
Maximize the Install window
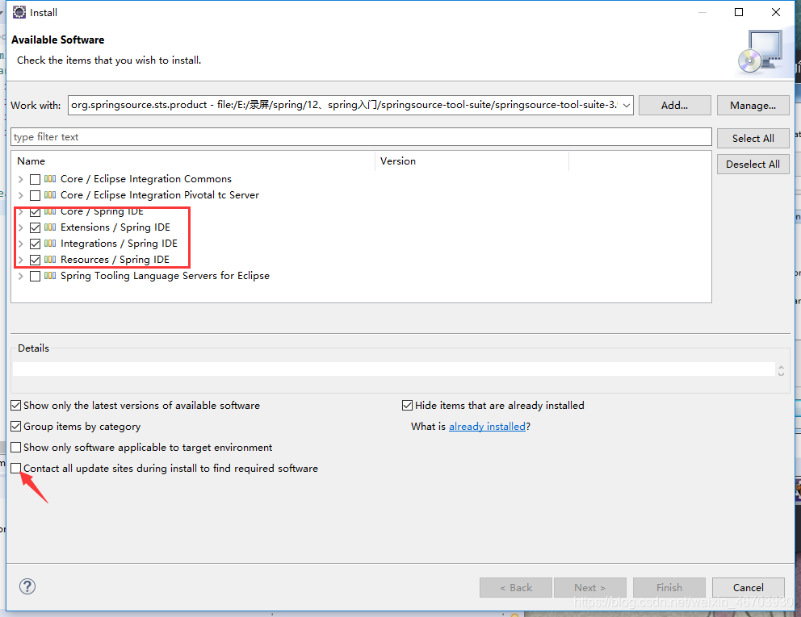(x=739, y=12)
